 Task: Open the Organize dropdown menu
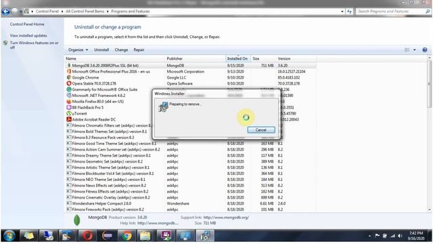pos(78,49)
